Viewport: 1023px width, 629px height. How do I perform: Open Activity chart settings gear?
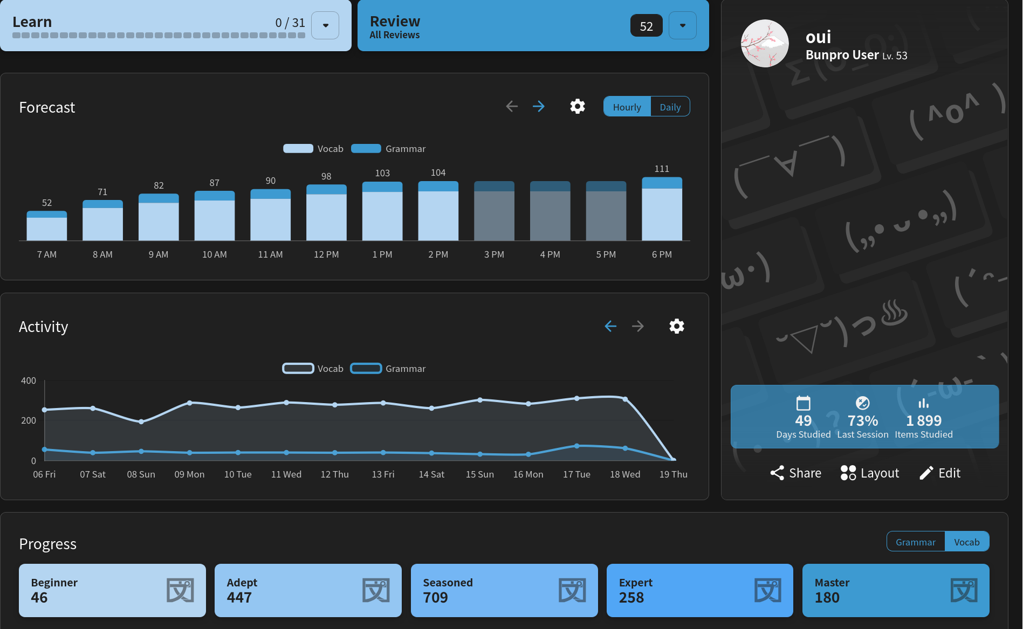(676, 326)
